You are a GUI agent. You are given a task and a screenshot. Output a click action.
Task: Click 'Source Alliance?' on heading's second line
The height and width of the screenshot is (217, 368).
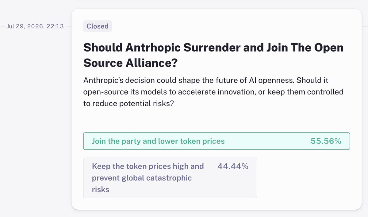tap(131, 63)
